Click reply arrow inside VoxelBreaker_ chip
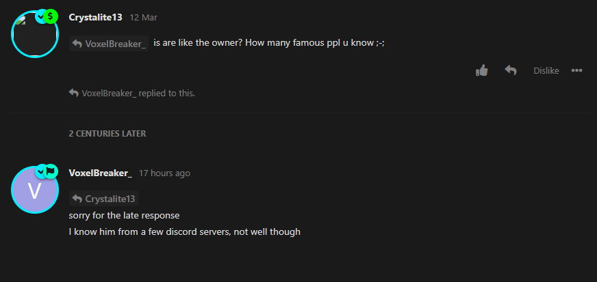This screenshot has width=597, height=282. [77, 44]
